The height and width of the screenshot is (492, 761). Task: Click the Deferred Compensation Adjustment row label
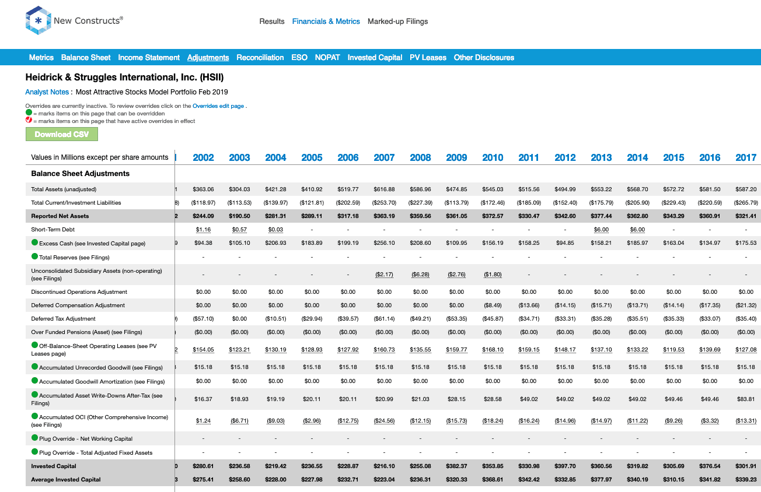[x=78, y=305]
